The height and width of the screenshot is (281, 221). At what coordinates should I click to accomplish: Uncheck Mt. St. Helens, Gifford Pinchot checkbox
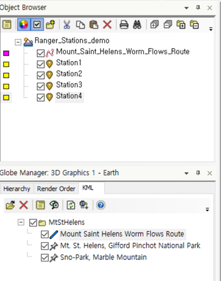click(x=45, y=246)
